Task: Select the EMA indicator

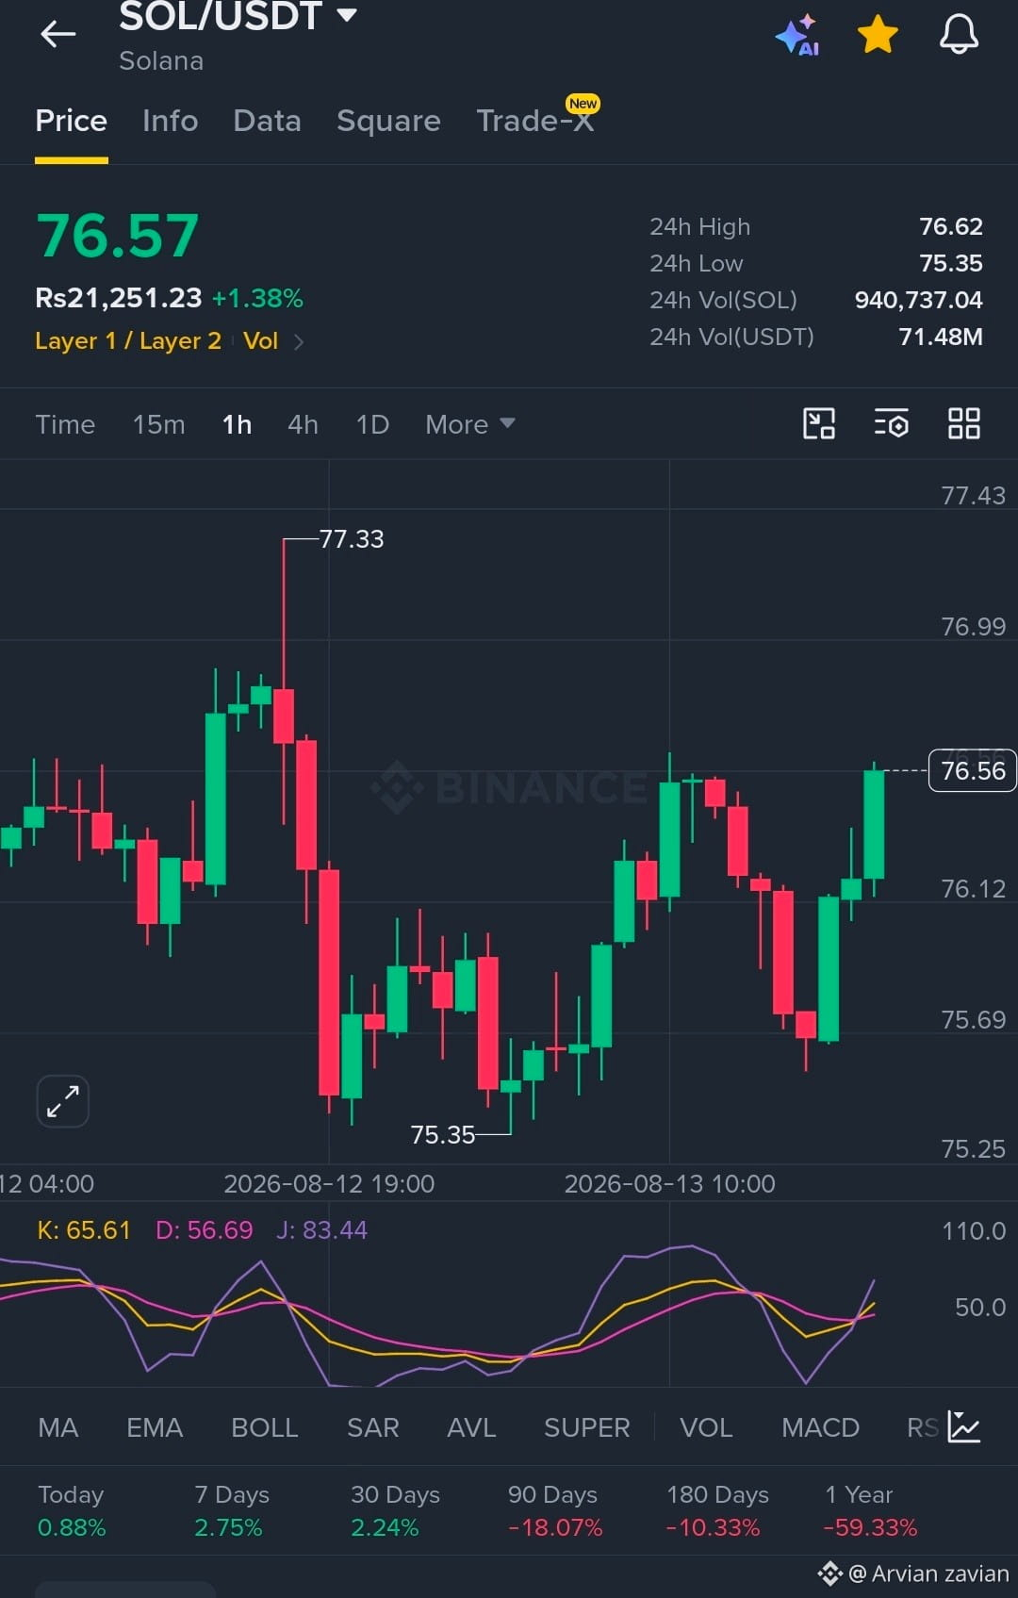Action: point(155,1427)
